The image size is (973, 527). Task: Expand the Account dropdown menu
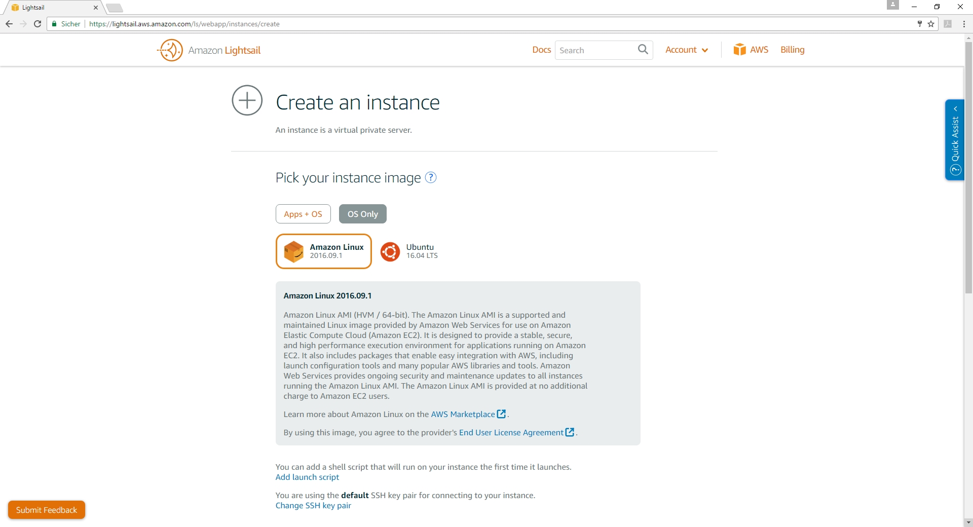point(687,50)
